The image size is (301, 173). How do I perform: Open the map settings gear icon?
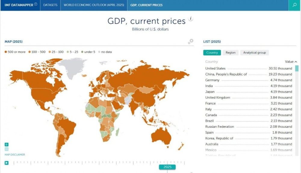click(191, 42)
